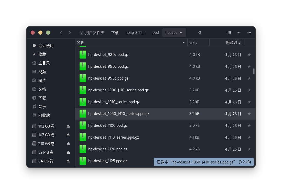This screenshot has width=282, height=194.
Task: Click the file list vertical scrollbar
Action: tap(254, 71)
